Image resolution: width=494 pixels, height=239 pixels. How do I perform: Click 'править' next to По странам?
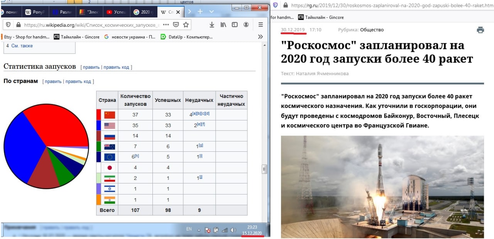point(53,81)
